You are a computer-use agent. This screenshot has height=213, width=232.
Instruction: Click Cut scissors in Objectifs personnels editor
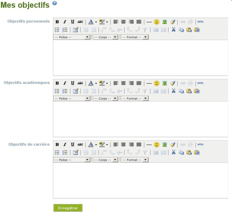(173, 29)
